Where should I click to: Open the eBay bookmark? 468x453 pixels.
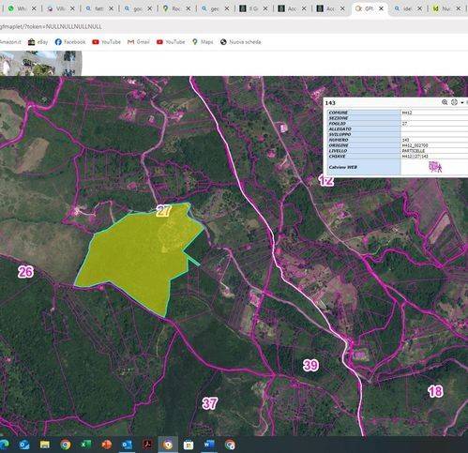[38, 42]
